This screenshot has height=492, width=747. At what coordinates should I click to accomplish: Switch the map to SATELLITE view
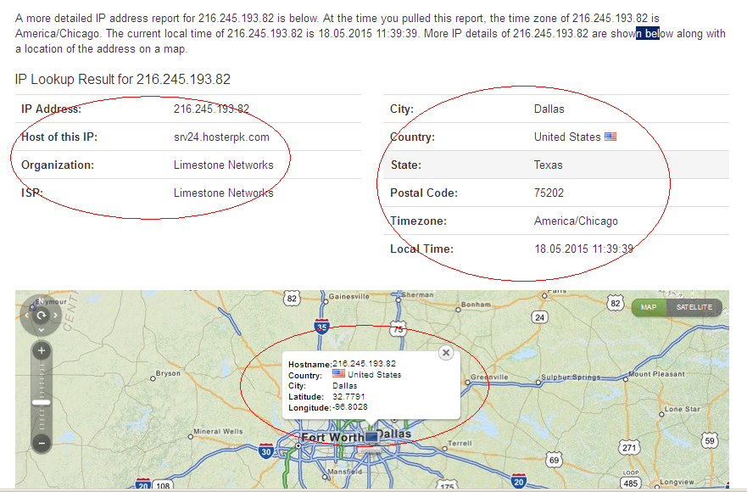(x=694, y=307)
